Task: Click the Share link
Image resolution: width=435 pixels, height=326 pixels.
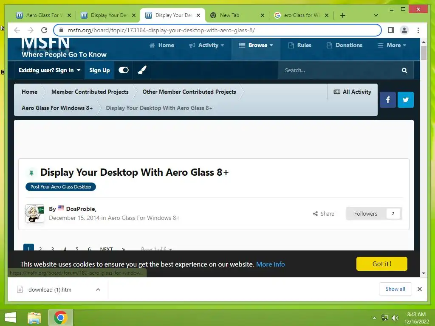Action: [323, 214]
